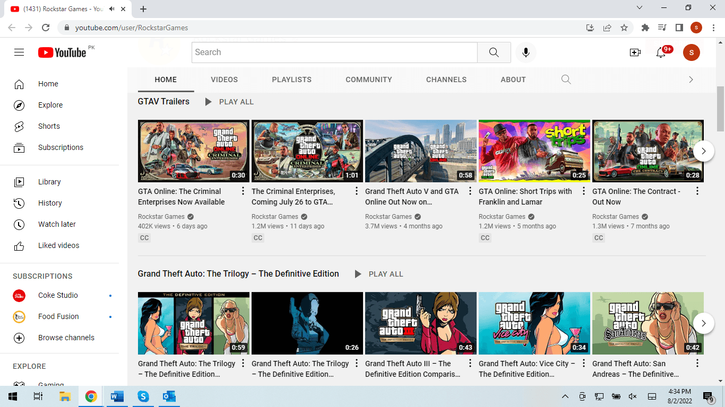Play all Trilogy Definitive Edition videos
Image resolution: width=725 pixels, height=407 pixels.
[379, 274]
